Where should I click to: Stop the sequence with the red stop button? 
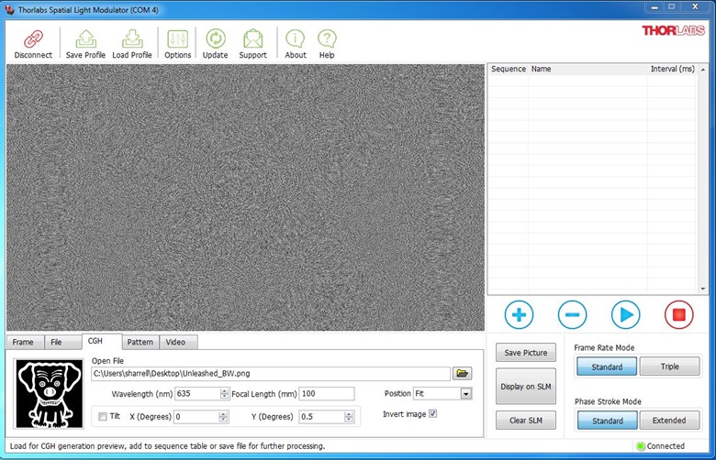pyautogui.click(x=678, y=314)
